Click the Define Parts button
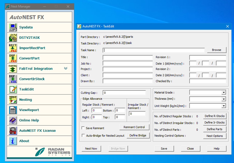Image resolution: width=234 pixels, height=163 pixels. tap(214, 129)
